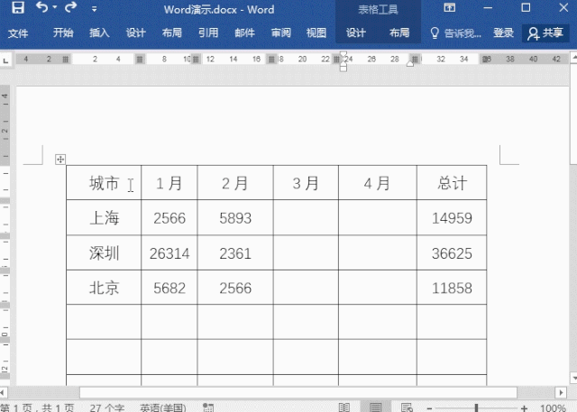This screenshot has width=577, height=412.
Task: Click the cell containing 5893
Action: [x=235, y=218]
